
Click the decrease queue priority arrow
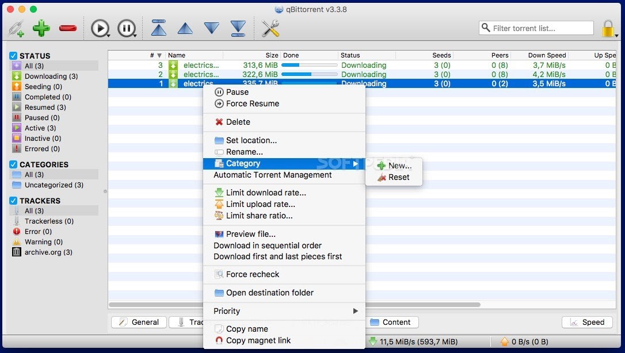(x=212, y=28)
